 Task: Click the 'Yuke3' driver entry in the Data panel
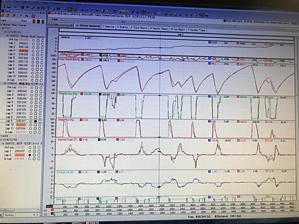(x=4, y=136)
